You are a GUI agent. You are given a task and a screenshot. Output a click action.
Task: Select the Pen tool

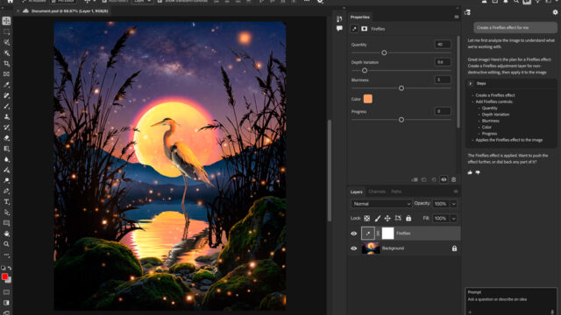tap(6, 191)
